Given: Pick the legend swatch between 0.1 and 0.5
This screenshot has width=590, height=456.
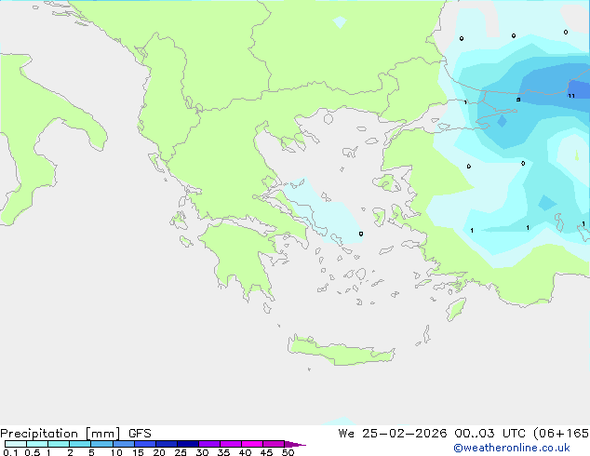Looking at the screenshot, I should pyautogui.click(x=16, y=444).
